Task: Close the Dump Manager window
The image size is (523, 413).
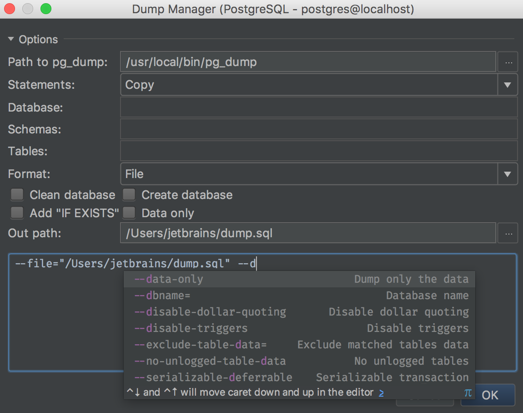Action: tap(10, 9)
